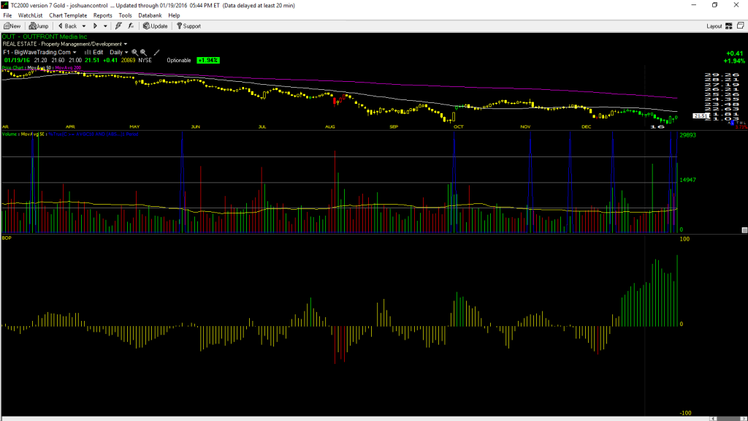Open the F1 - BigWaveTrading.Com template dropdown
Screen dimensions: 748x421
pyautogui.click(x=75, y=53)
